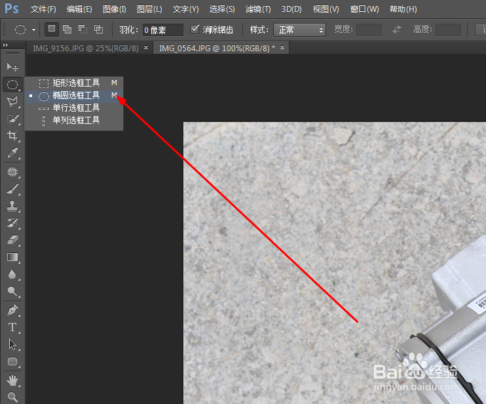Select the Zoom tool
486x404 pixels.
pos(12,397)
